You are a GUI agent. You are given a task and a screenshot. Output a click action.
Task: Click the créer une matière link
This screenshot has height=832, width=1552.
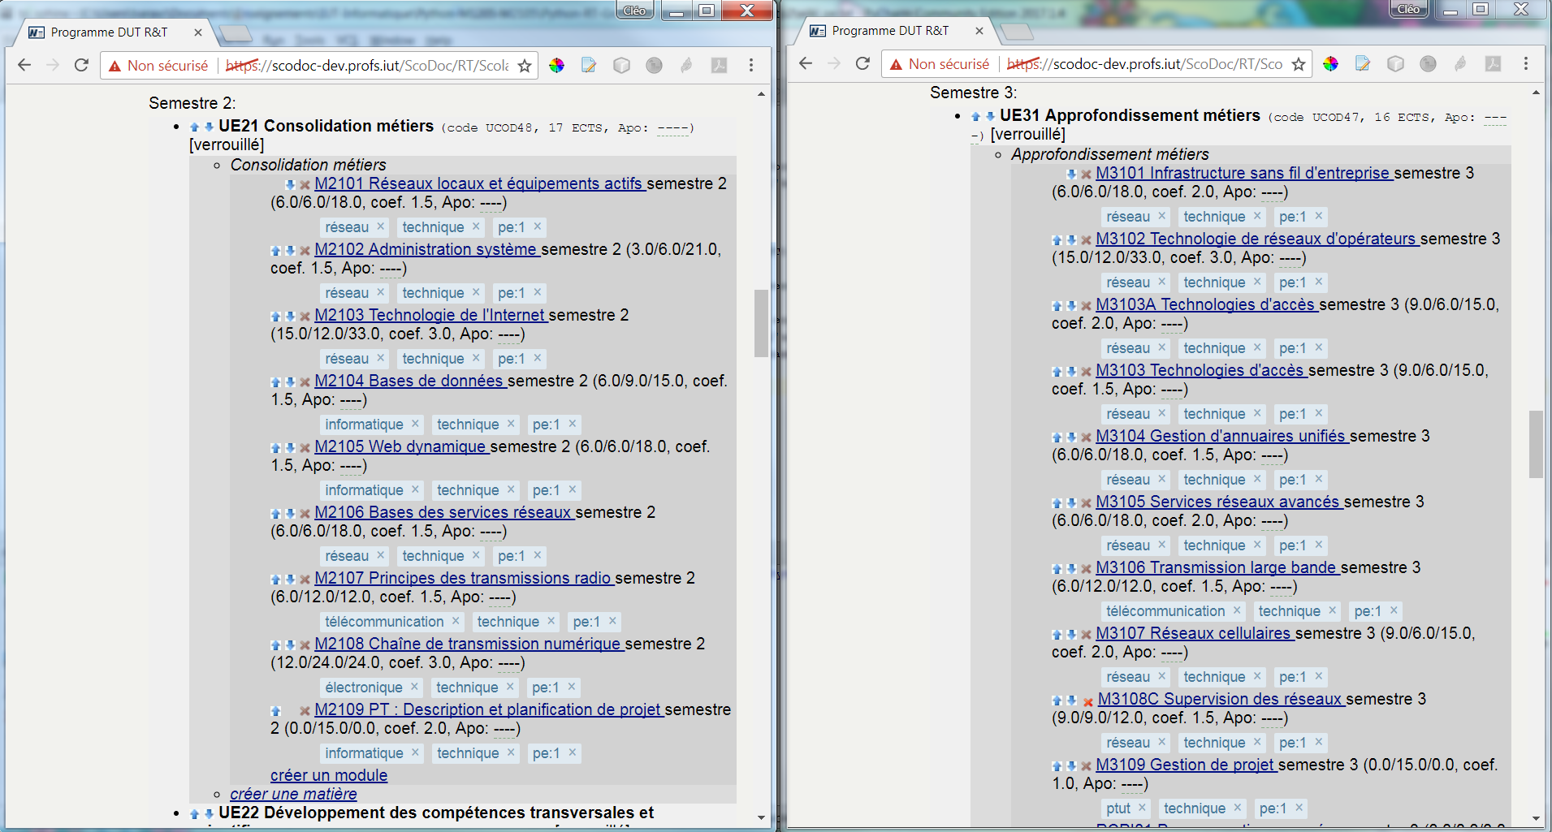click(293, 794)
